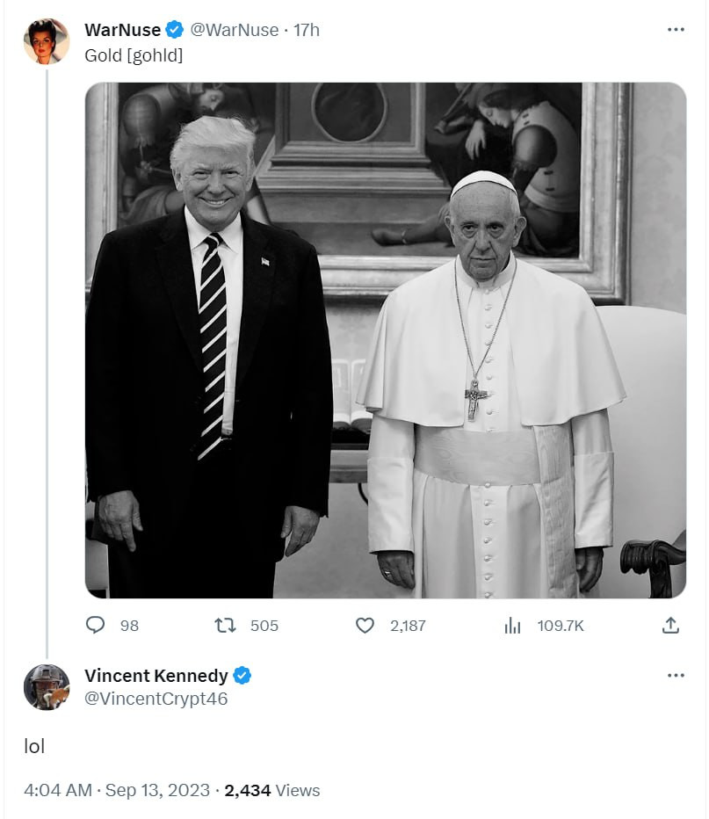View the 2,434 Views count details
709x819 pixels.
point(271,790)
